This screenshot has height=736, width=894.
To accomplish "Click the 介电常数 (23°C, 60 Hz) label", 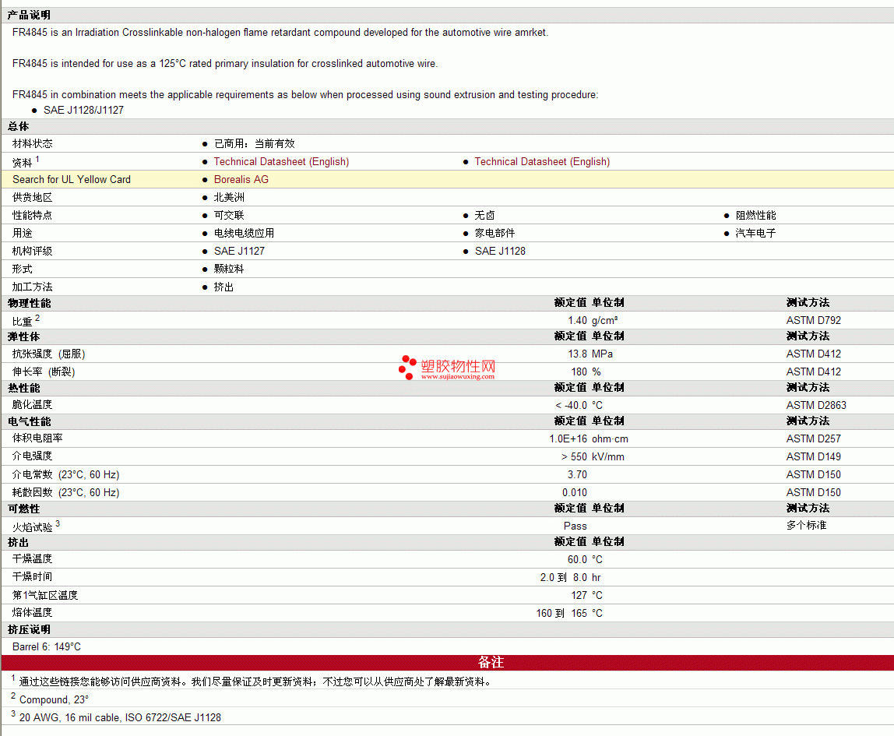I will [66, 475].
